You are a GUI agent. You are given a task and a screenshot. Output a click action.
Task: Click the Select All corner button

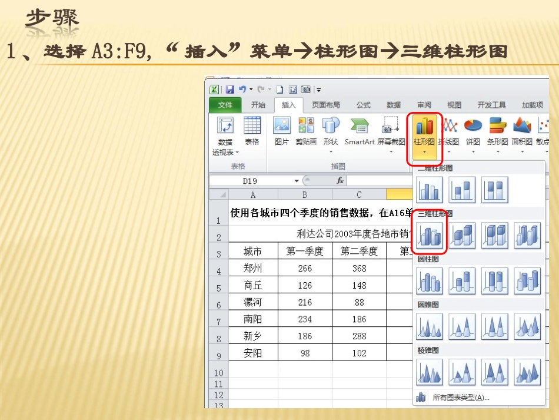click(219, 194)
